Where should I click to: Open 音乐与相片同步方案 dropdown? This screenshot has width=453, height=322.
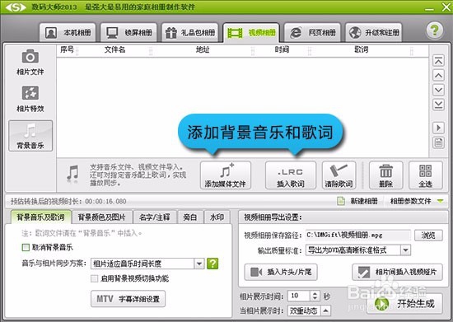[x=147, y=264]
